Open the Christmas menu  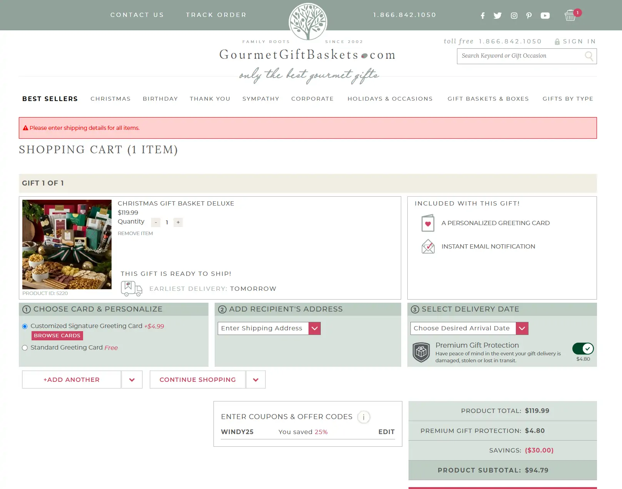pyautogui.click(x=110, y=99)
